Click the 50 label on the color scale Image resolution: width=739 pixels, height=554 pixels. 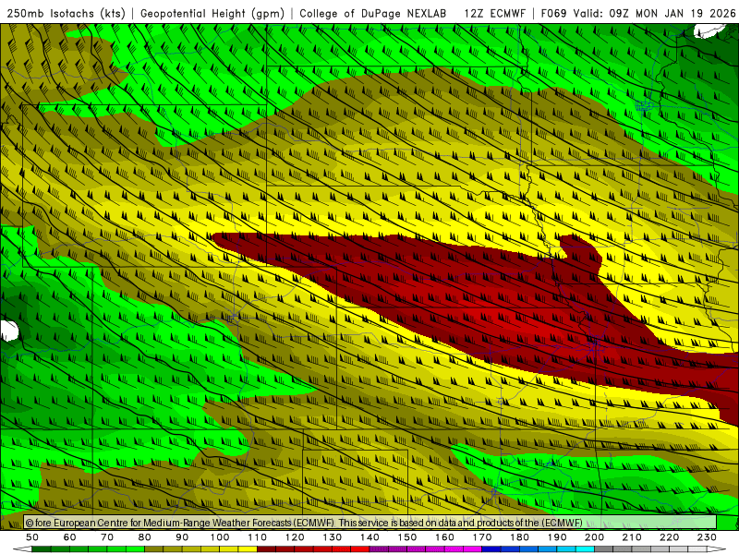pos(32,537)
